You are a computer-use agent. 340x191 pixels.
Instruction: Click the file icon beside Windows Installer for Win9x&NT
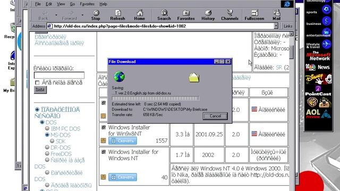point(104,127)
